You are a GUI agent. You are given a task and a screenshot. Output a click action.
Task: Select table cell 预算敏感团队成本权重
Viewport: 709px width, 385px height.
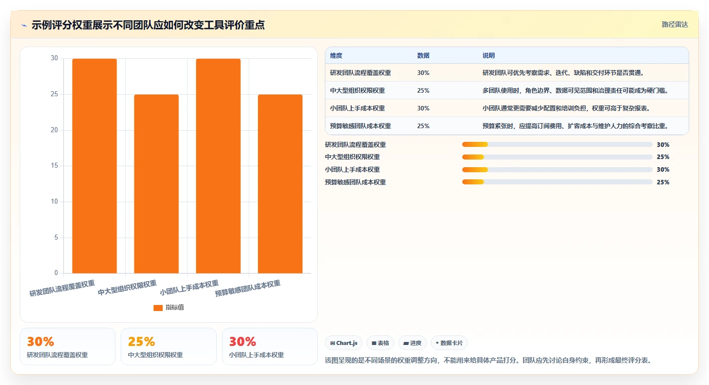[x=360, y=126]
